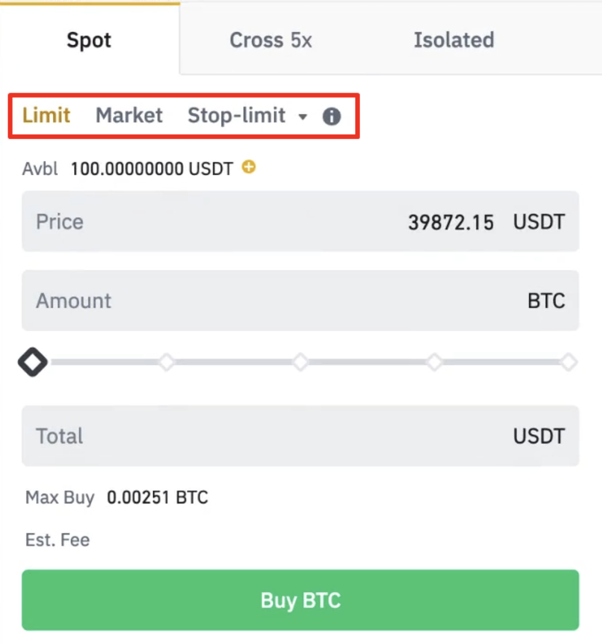Click the Max Buy 0.00251 BTC value

tap(157, 497)
